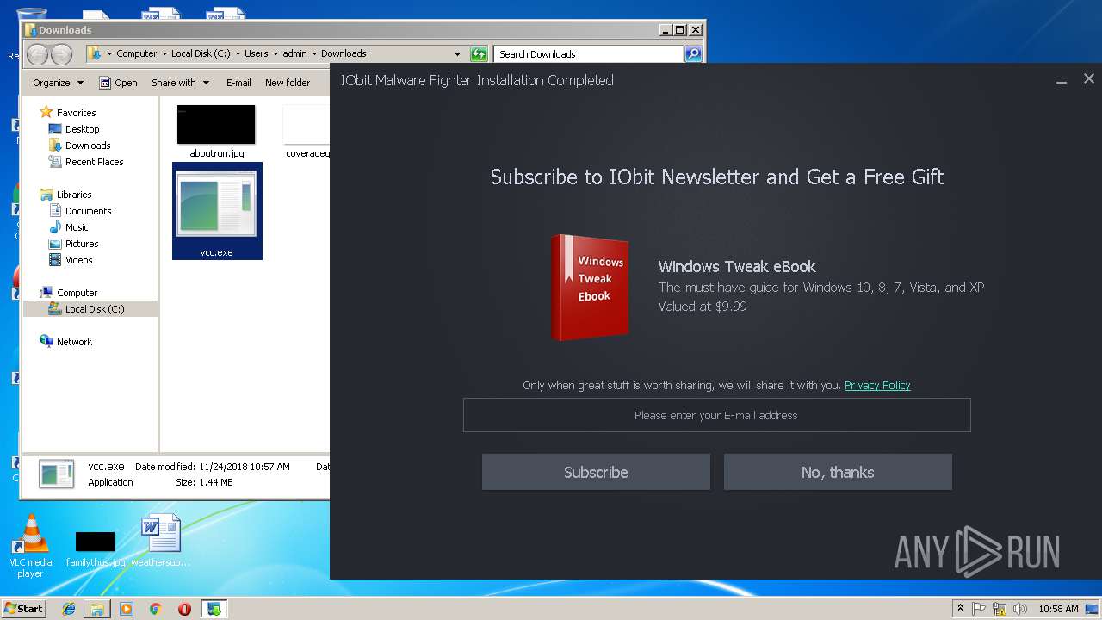Select the vcc.exe file
The height and width of the screenshot is (620, 1102).
point(217,211)
